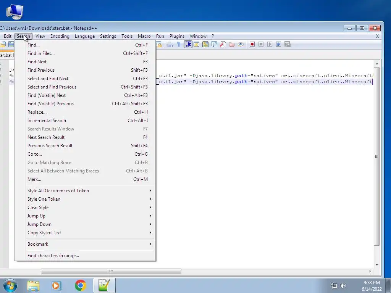The width and height of the screenshot is (391, 293).
Task: Open the Window menu
Action: pyautogui.click(x=198, y=36)
